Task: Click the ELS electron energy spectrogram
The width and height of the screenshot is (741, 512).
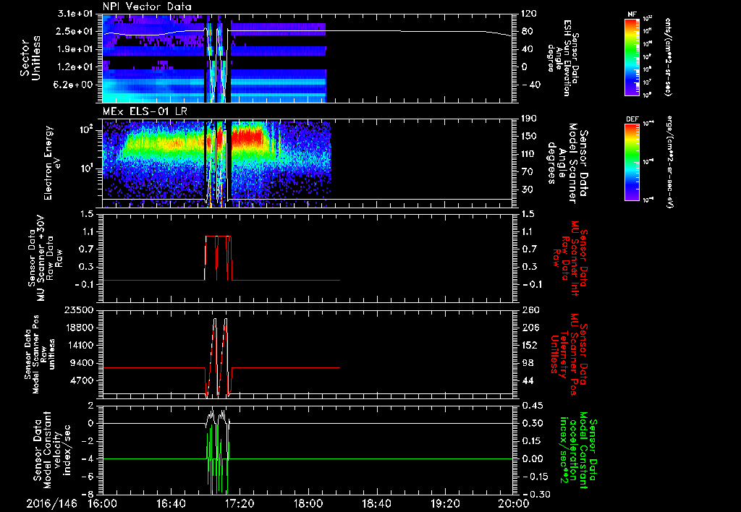Action: pos(308,163)
